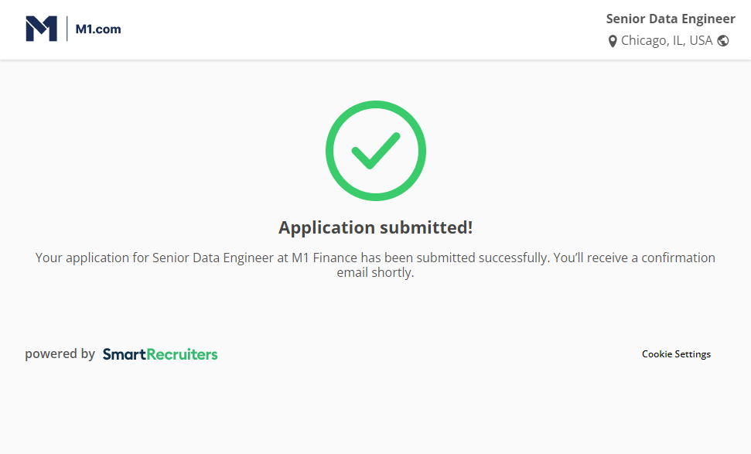
Task: Click the Chicago, IL, USA location text
Action: [x=667, y=41]
